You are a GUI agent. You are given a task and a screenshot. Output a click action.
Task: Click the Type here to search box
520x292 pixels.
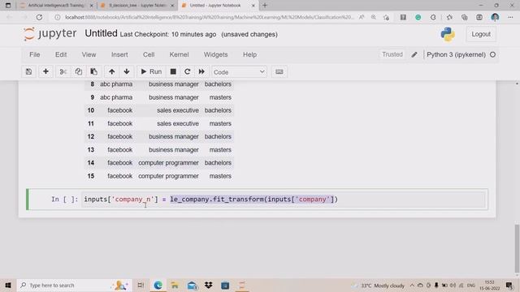click(x=74, y=285)
